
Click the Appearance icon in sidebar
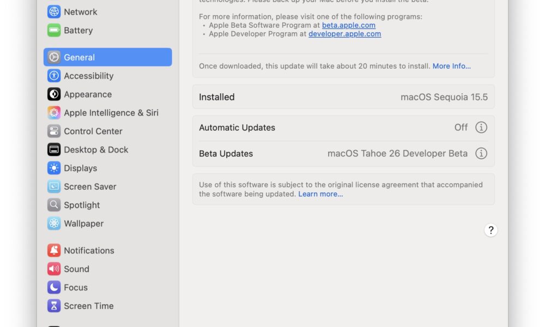tap(54, 94)
